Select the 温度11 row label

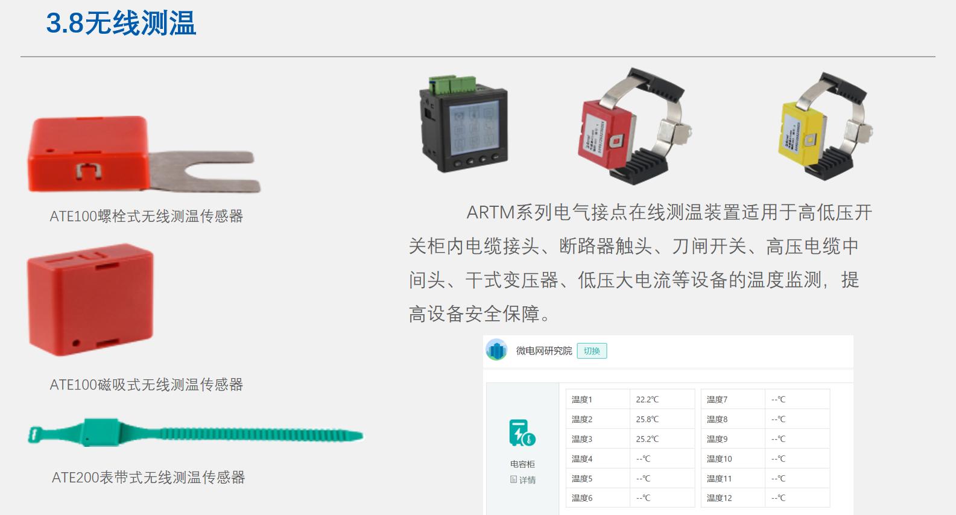pyautogui.click(x=720, y=479)
